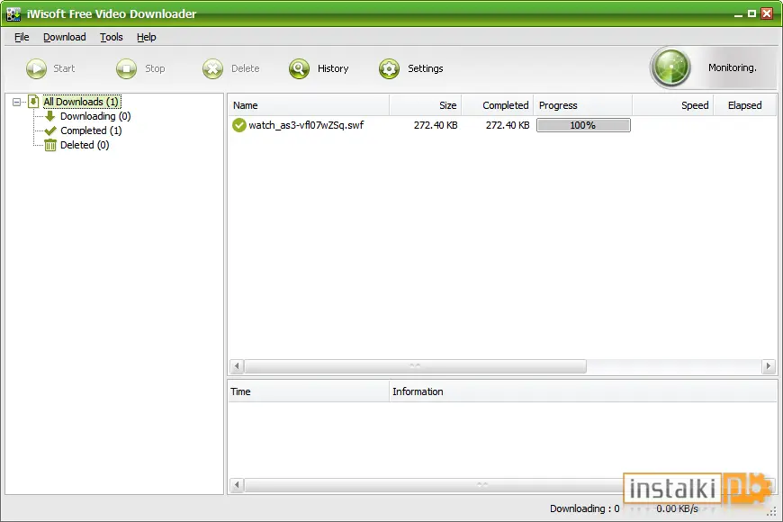Maximize the iWisoft window
783x522 pixels.
pyautogui.click(x=752, y=14)
